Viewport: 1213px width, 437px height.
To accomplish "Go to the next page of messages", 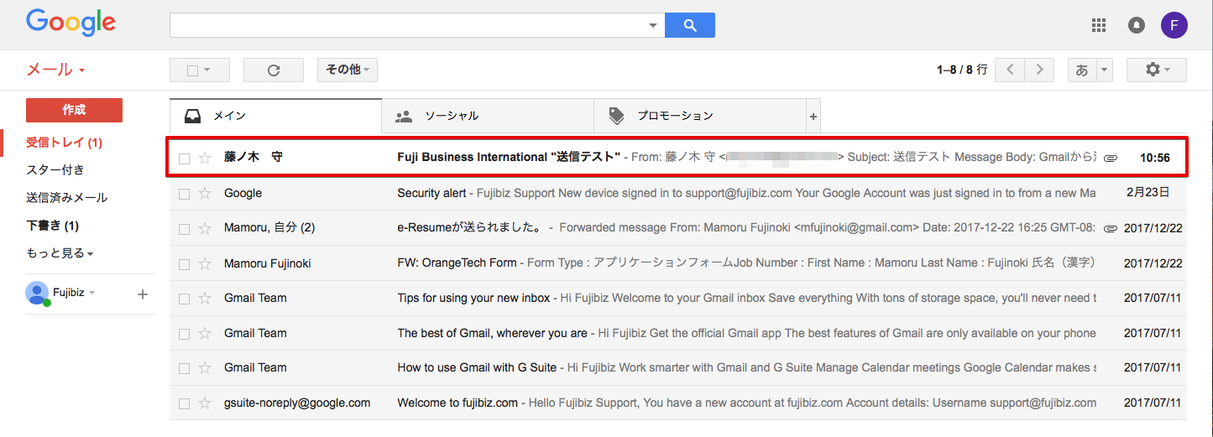I will tap(1039, 70).
